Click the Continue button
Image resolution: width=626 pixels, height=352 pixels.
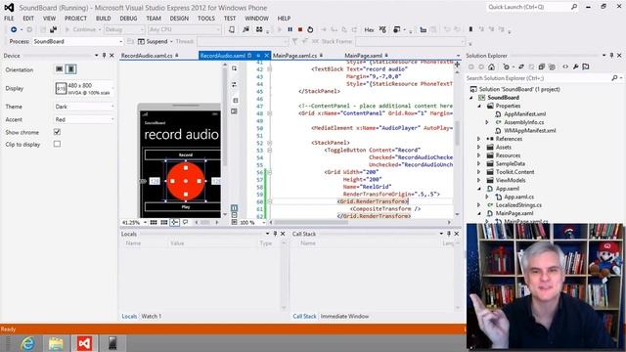tap(80, 29)
